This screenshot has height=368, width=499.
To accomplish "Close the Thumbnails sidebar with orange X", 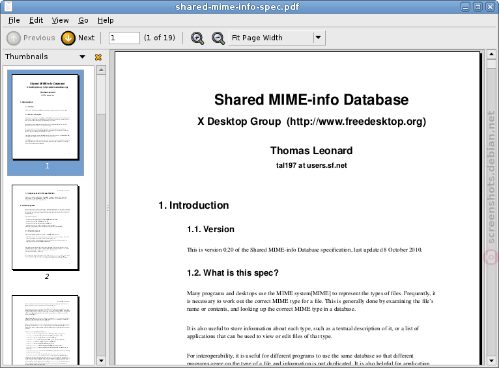I will [98, 57].
